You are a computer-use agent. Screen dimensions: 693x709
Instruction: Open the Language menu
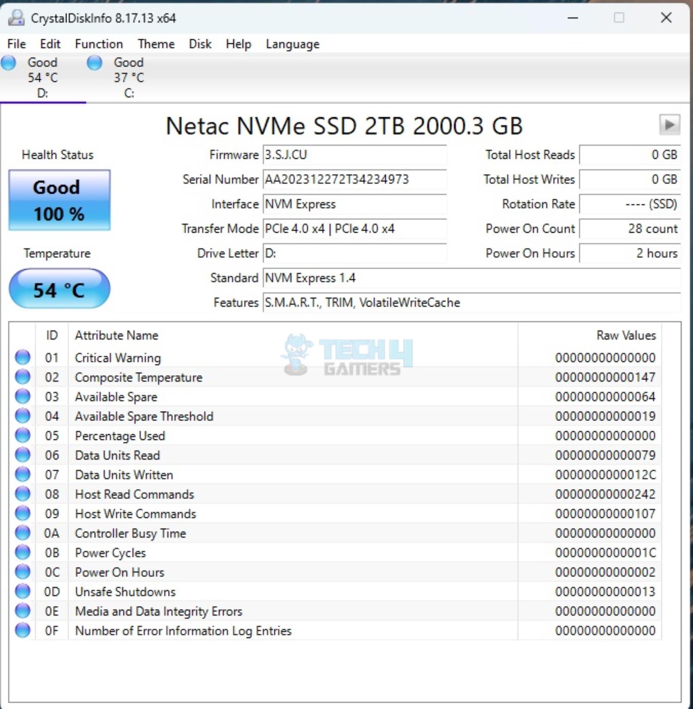tap(292, 44)
